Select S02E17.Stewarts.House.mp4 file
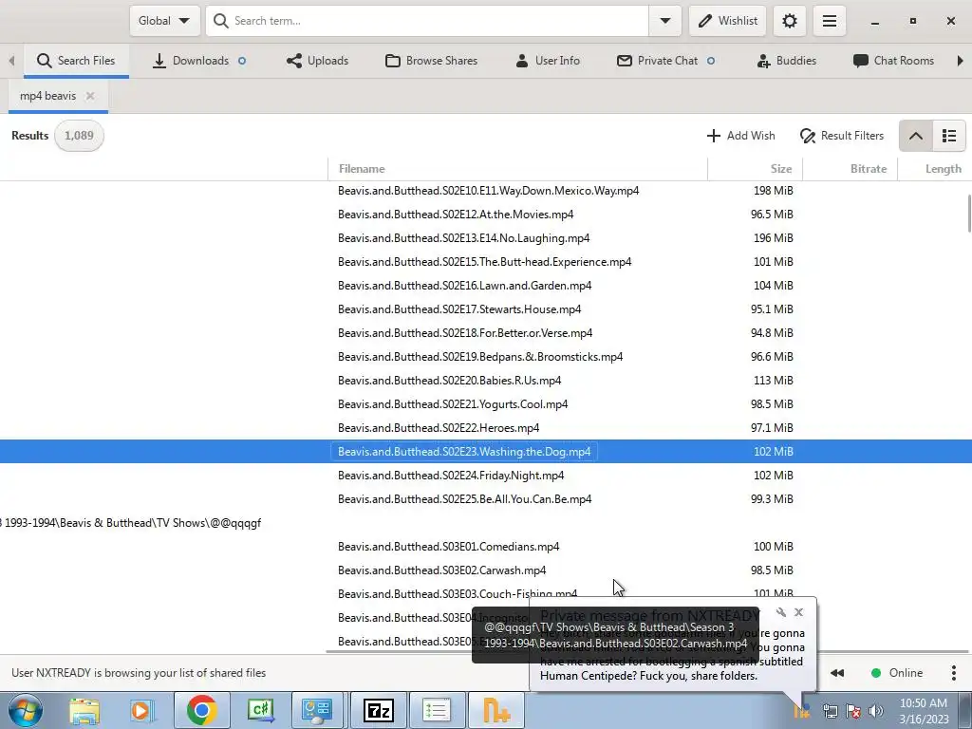 [x=459, y=309]
